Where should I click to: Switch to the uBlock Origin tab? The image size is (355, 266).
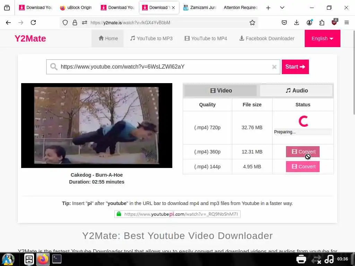76,8
